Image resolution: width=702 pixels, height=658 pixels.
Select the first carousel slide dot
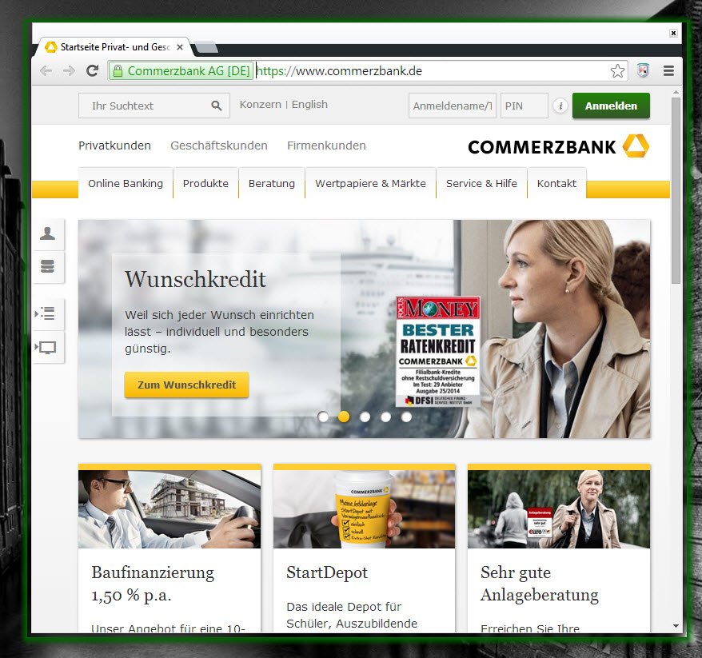tap(323, 417)
